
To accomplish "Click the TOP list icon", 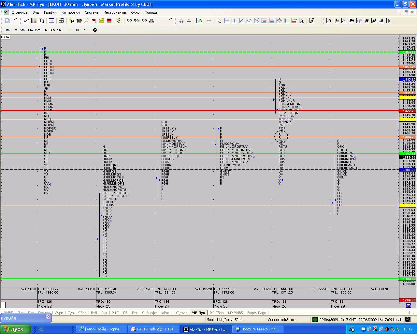I will pyautogui.click(x=79, y=21).
